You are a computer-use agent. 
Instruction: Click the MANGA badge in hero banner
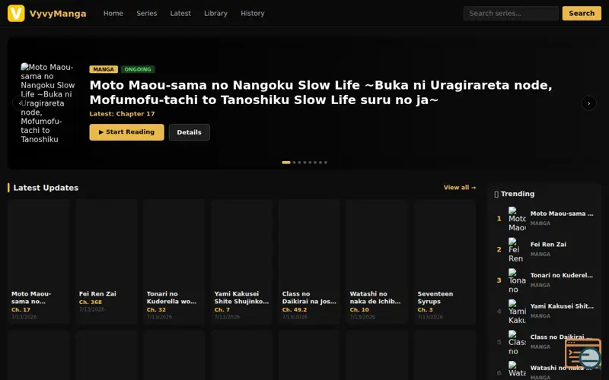pos(104,69)
